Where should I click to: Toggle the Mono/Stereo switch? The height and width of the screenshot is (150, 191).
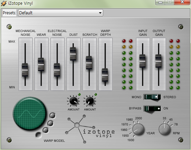tap(152, 97)
